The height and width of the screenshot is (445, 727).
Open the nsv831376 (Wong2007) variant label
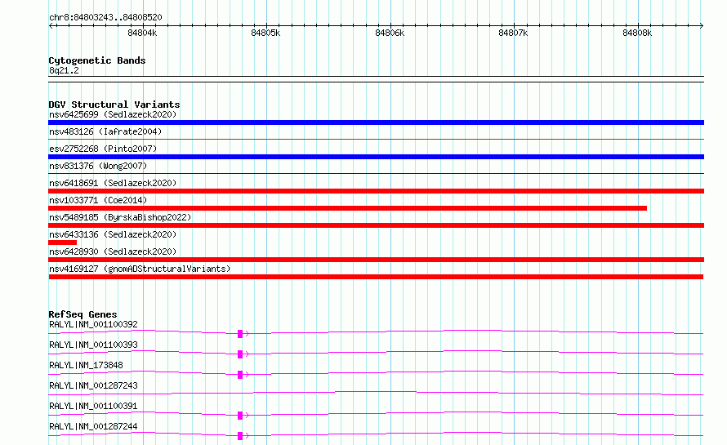(98, 166)
